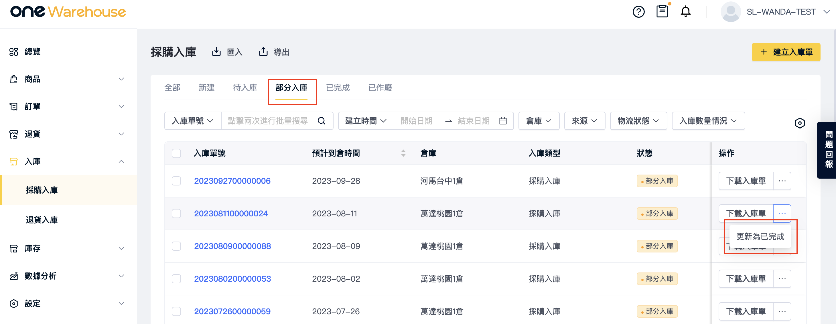Check the row 2023072600000059 checkbox

176,311
